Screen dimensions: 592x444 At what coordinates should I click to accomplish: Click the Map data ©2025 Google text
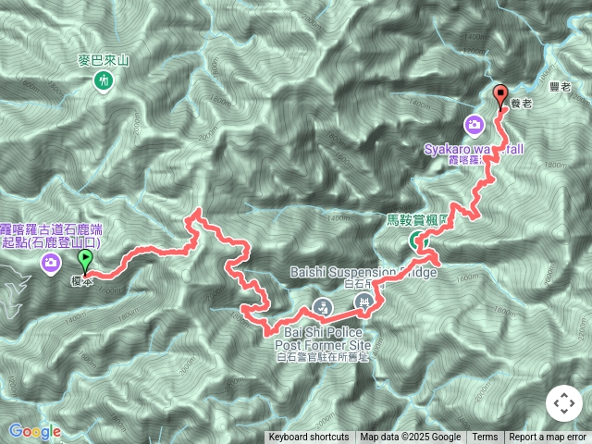pyautogui.click(x=411, y=438)
